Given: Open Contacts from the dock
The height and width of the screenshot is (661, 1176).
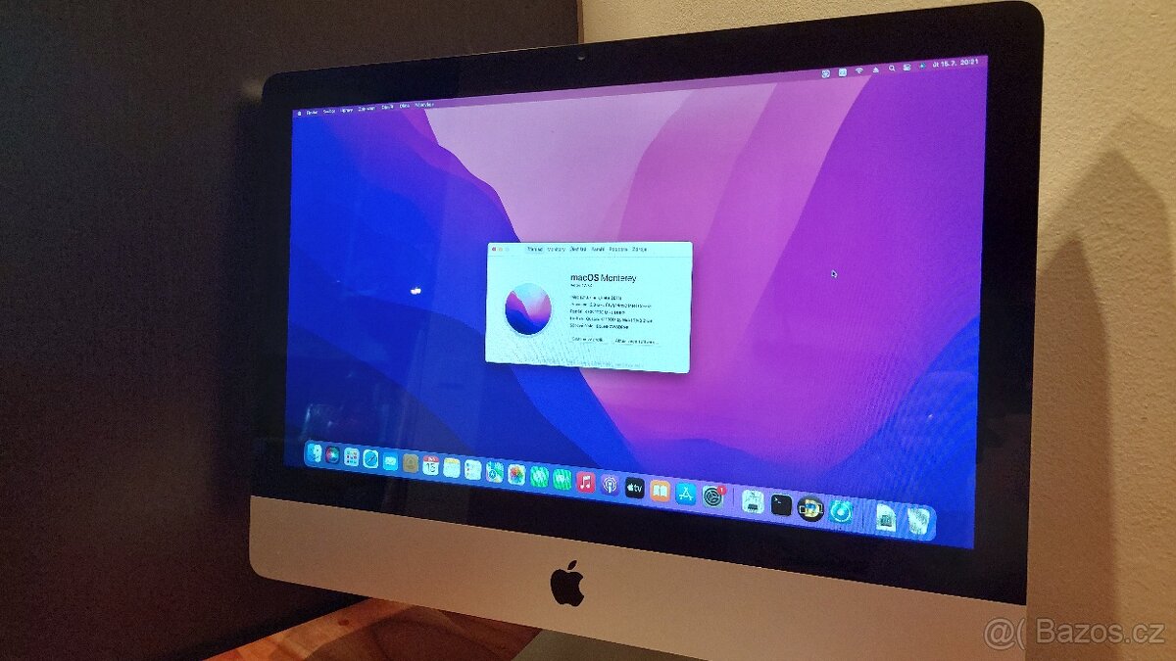Looking at the screenshot, I should [411, 463].
